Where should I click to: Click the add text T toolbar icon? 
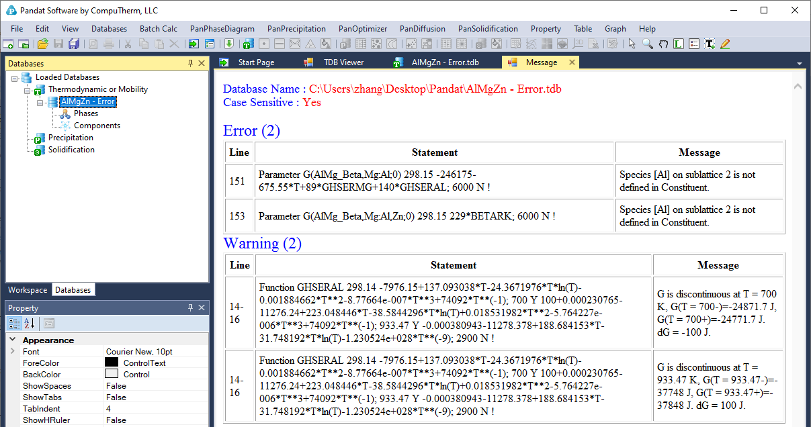(710, 44)
